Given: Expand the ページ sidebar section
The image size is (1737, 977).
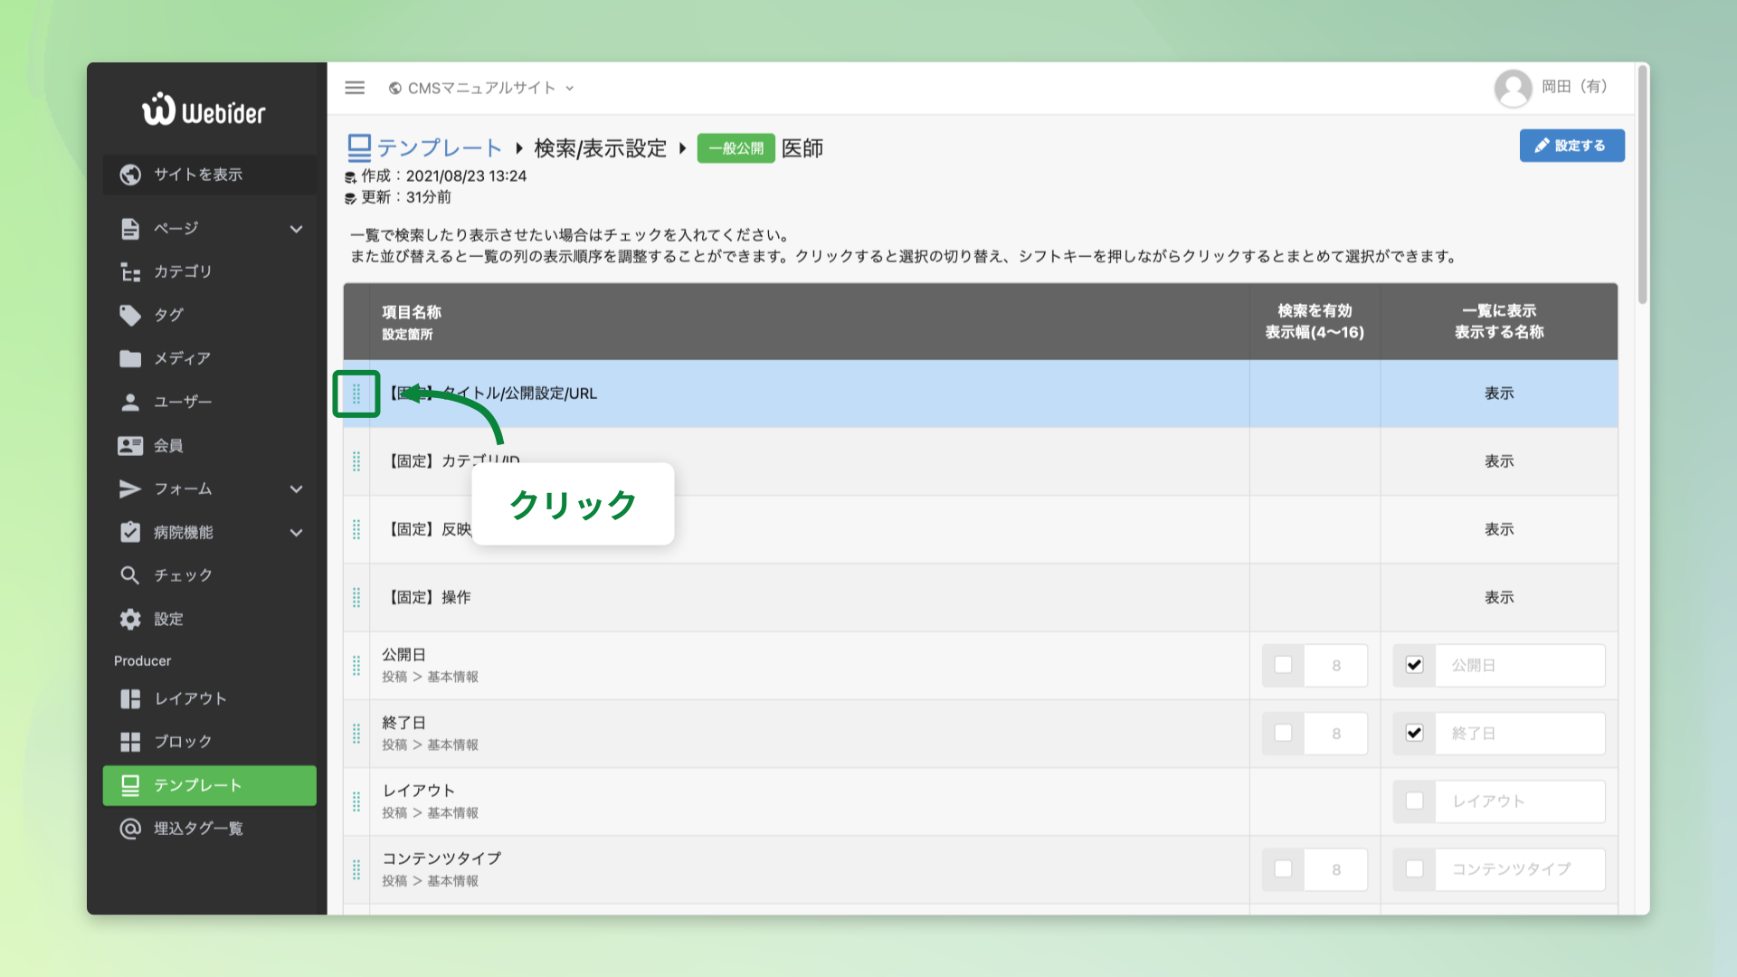Looking at the screenshot, I should (x=296, y=228).
